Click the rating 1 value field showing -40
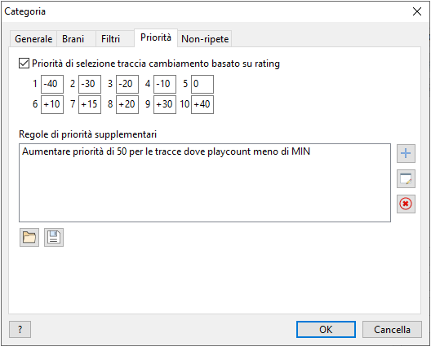Screen dimensions: 431x351 click(52, 84)
